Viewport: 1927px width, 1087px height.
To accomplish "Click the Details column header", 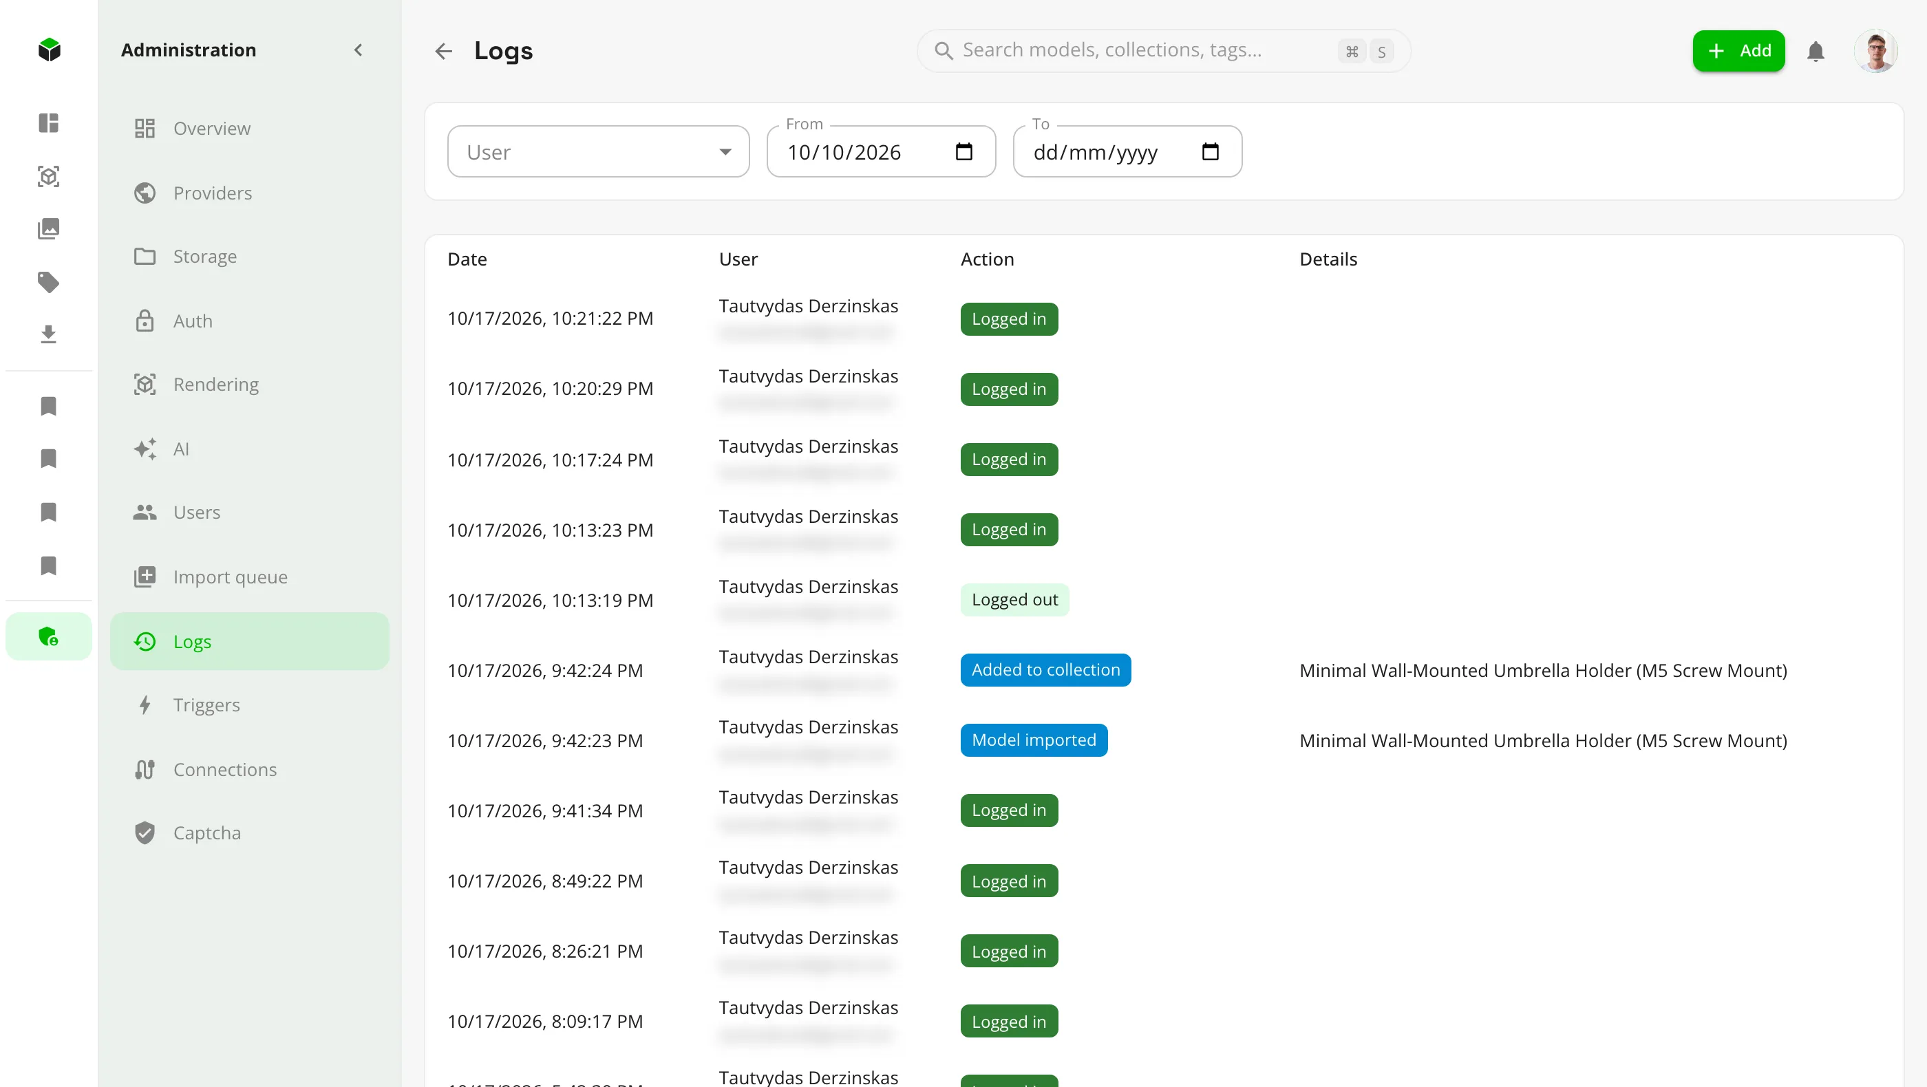I will [x=1328, y=259].
